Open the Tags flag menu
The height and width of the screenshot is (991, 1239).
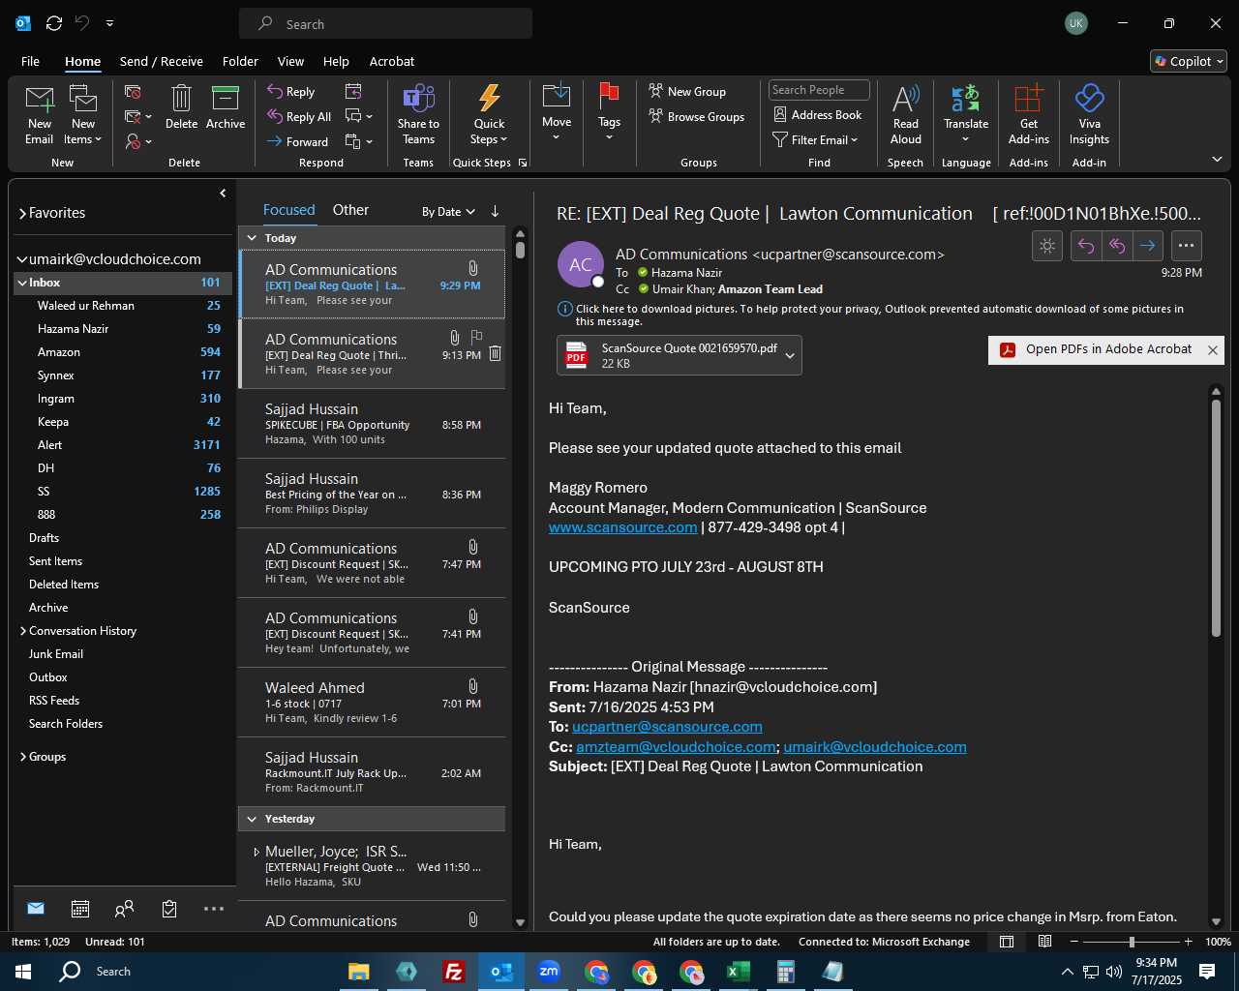609,113
